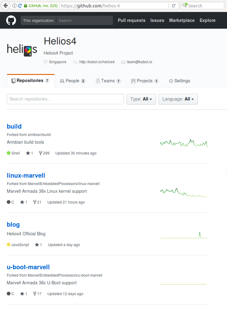Click 'Helios4 Official Blog' description
This screenshot has width=227, height=309.
[26, 234]
